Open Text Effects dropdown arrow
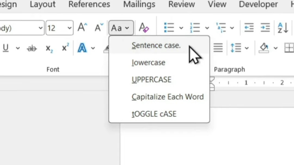Viewport: 294px width, 165px height. [93, 48]
